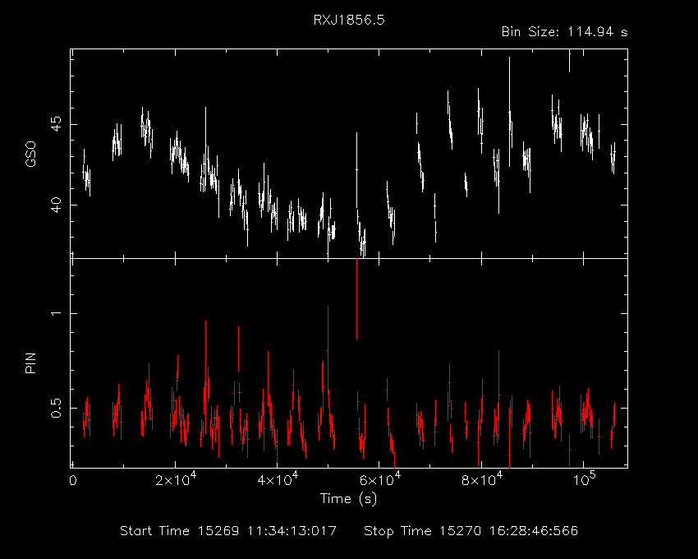Screen dimensions: 698x559
Task: Click the GSO y-axis label
Action: pos(30,154)
